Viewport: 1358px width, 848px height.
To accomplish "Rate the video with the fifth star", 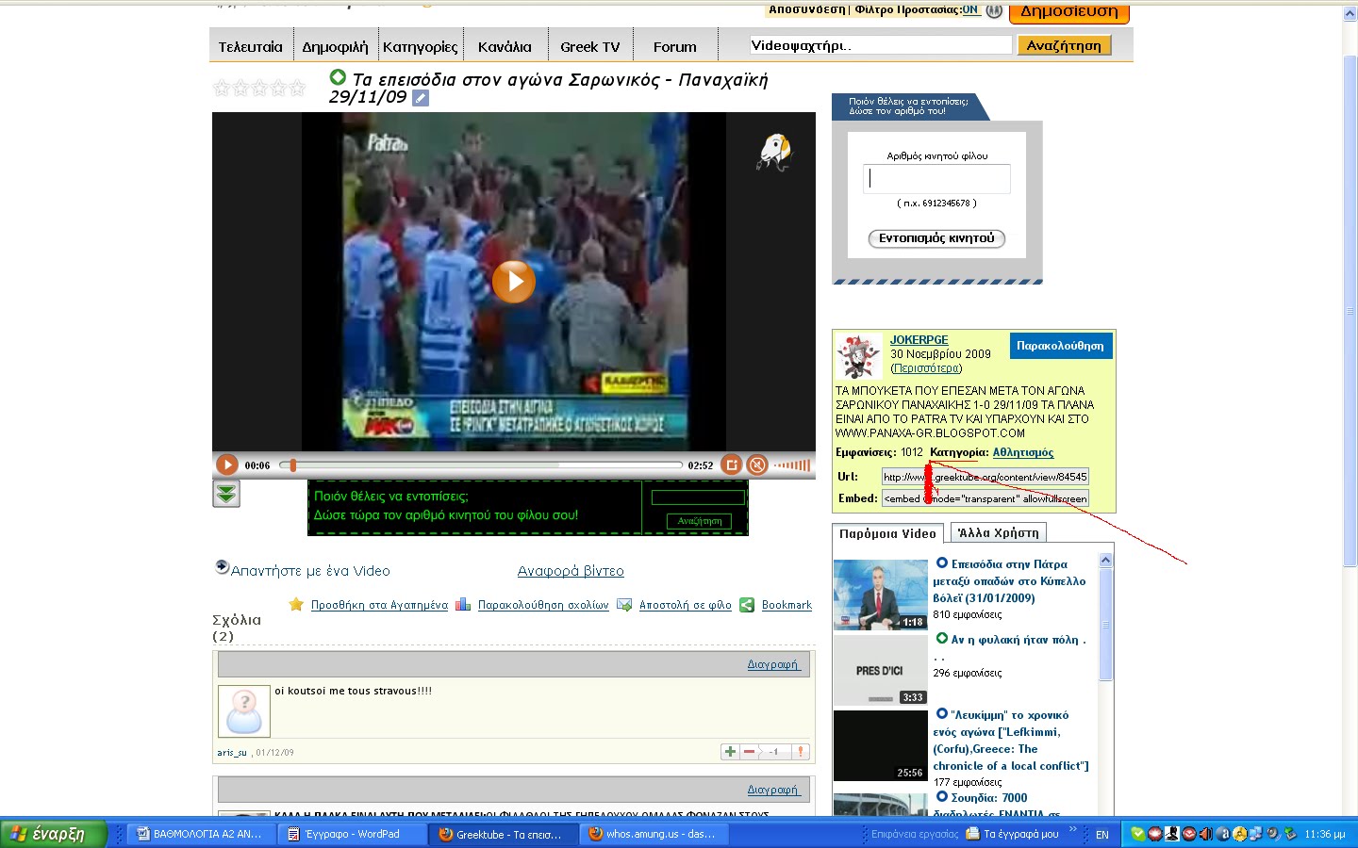I will pos(297,88).
